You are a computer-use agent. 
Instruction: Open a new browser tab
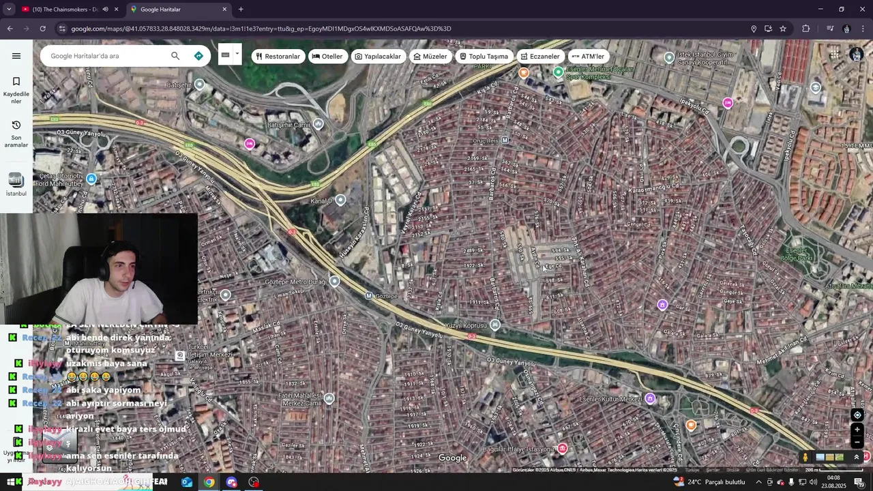tap(241, 10)
